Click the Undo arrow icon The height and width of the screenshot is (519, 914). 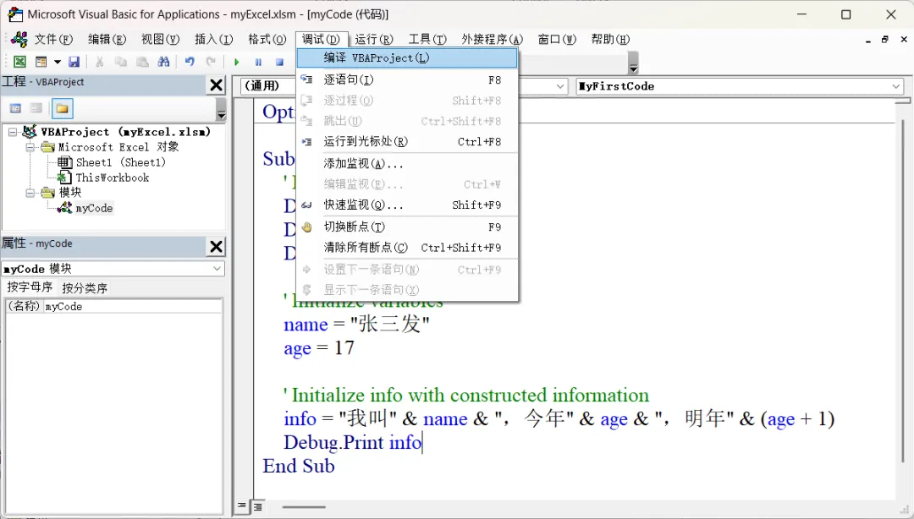tap(190, 61)
